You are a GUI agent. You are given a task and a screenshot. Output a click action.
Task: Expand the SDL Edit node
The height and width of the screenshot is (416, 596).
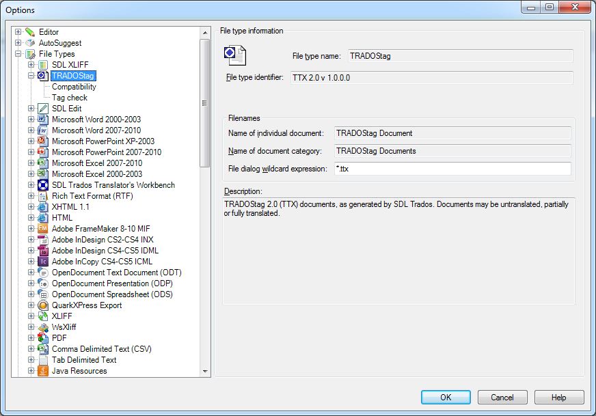point(31,109)
